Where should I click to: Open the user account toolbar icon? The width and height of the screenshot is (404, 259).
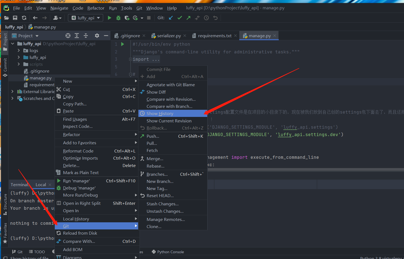57,18
